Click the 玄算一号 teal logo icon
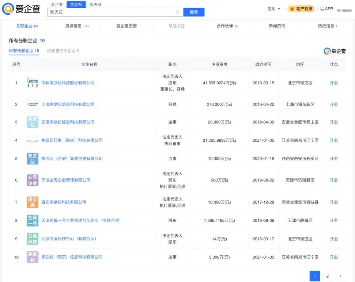Viewport: 355px width, 282px height. 33,220
